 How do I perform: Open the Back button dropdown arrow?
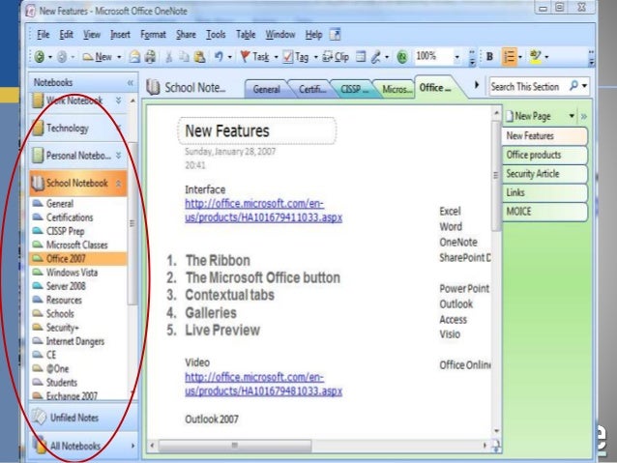[50, 57]
